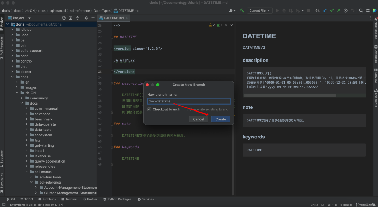Open the Current File run configuration dropdown

(x=259, y=10)
